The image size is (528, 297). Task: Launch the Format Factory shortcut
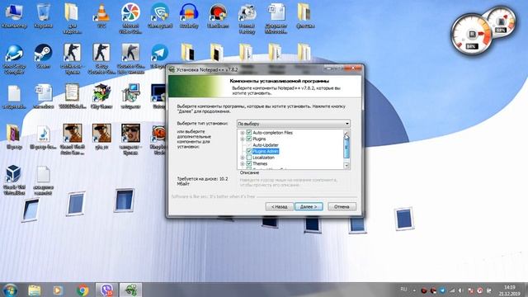tap(247, 18)
